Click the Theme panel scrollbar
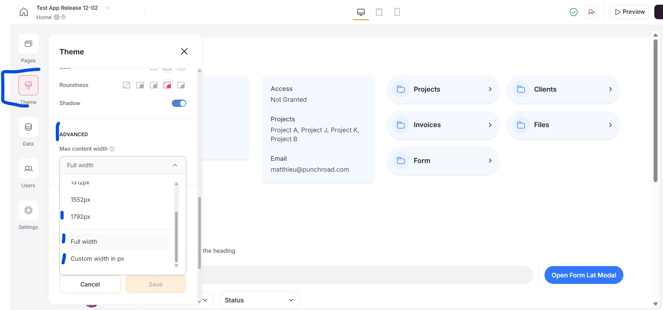663x310 pixels. point(199,233)
